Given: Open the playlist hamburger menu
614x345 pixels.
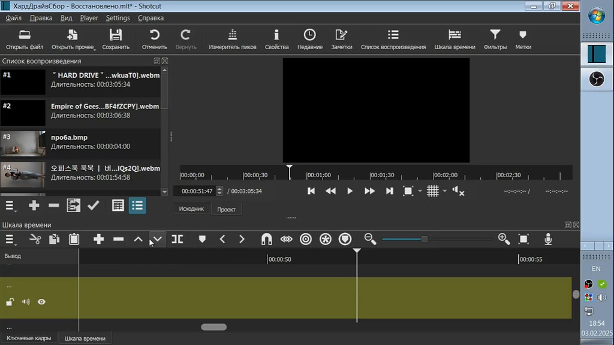Looking at the screenshot, I should (x=10, y=205).
